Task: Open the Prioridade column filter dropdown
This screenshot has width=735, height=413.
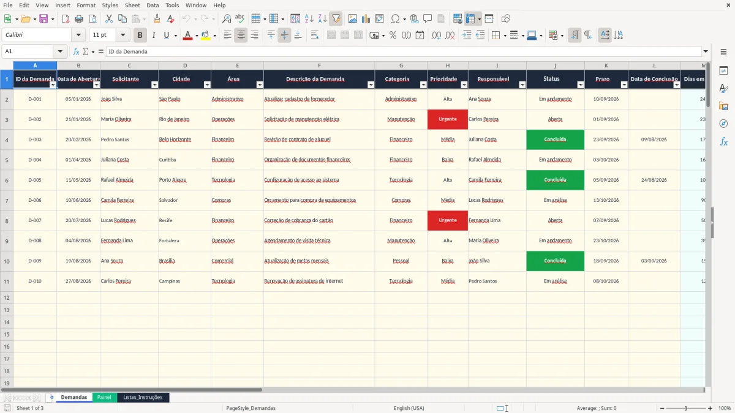Action: click(464, 85)
